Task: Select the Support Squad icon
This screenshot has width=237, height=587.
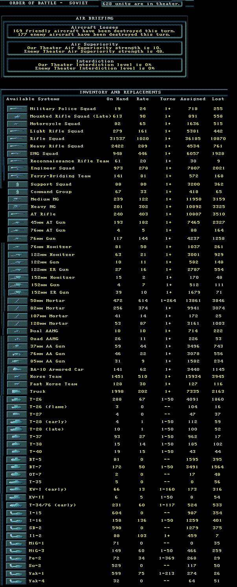Action: 17,184
